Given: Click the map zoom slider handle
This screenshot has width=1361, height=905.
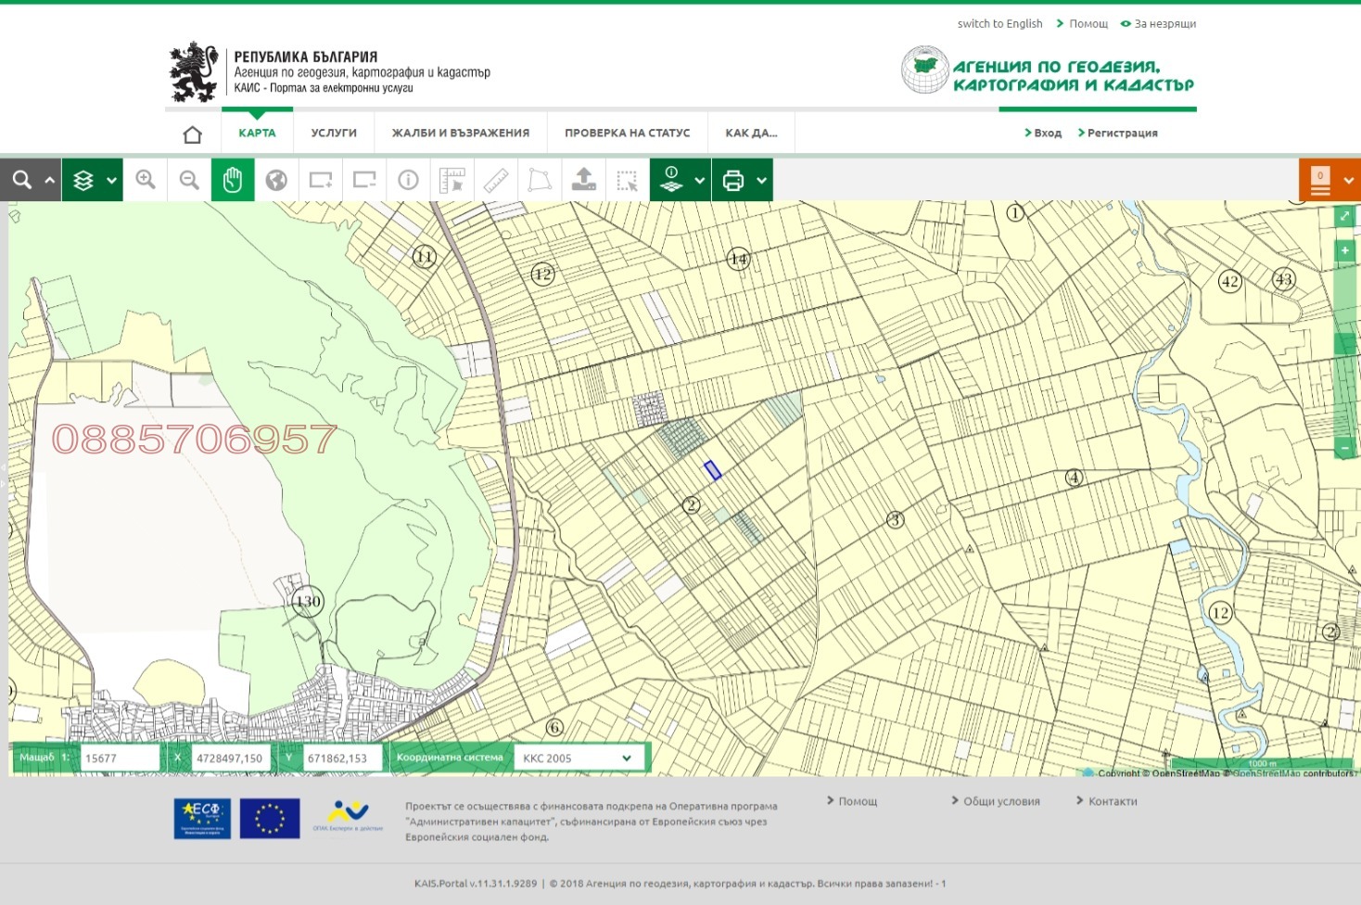Looking at the screenshot, I should [1344, 343].
